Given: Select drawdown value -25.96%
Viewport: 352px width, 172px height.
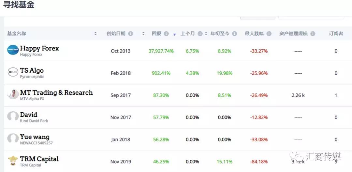Looking at the screenshot, I should click(259, 73).
